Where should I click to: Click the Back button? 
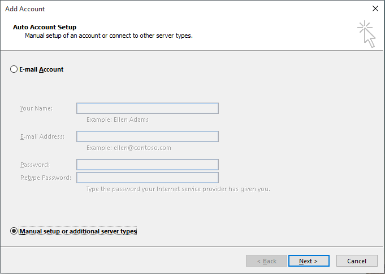point(266,261)
